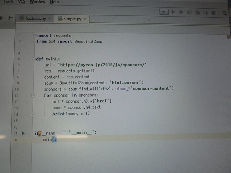Open the run configuration dropdown
This screenshot has width=231, height=173.
(164, 12)
